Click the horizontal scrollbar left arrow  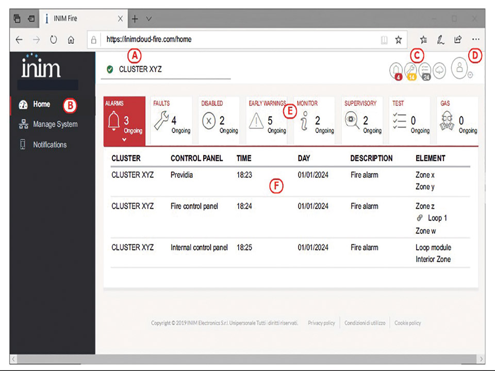click(13, 359)
